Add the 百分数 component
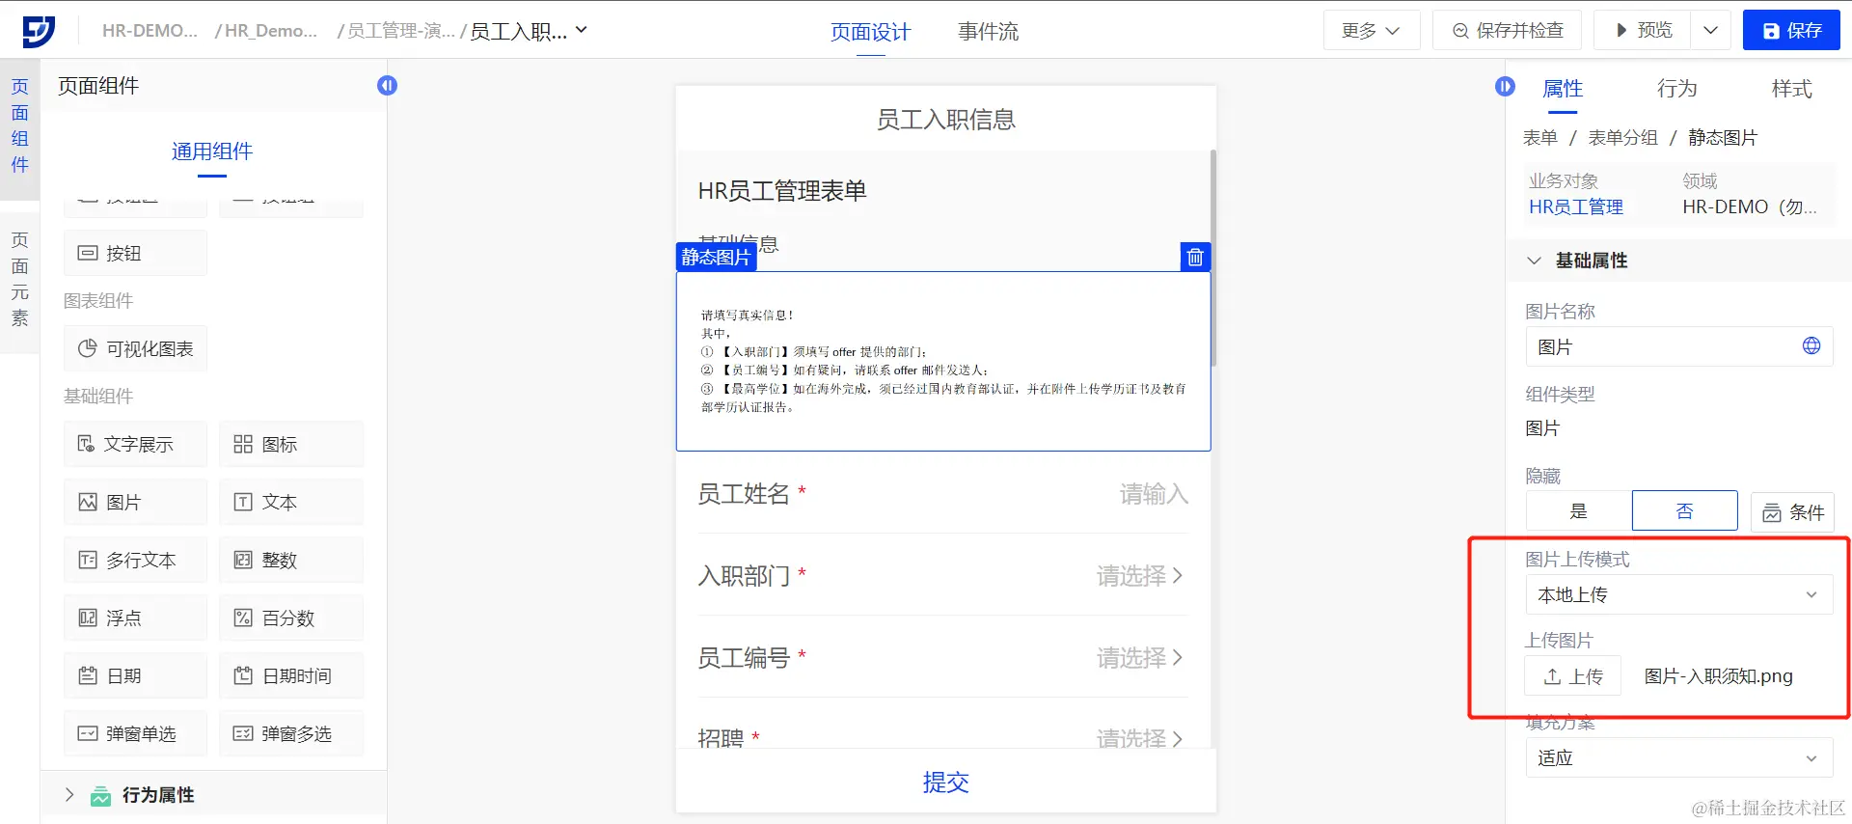This screenshot has height=824, width=1852. coord(290,618)
